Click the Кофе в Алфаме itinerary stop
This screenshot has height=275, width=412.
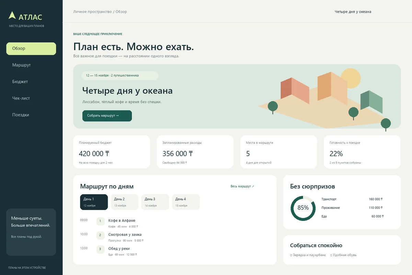(122, 220)
